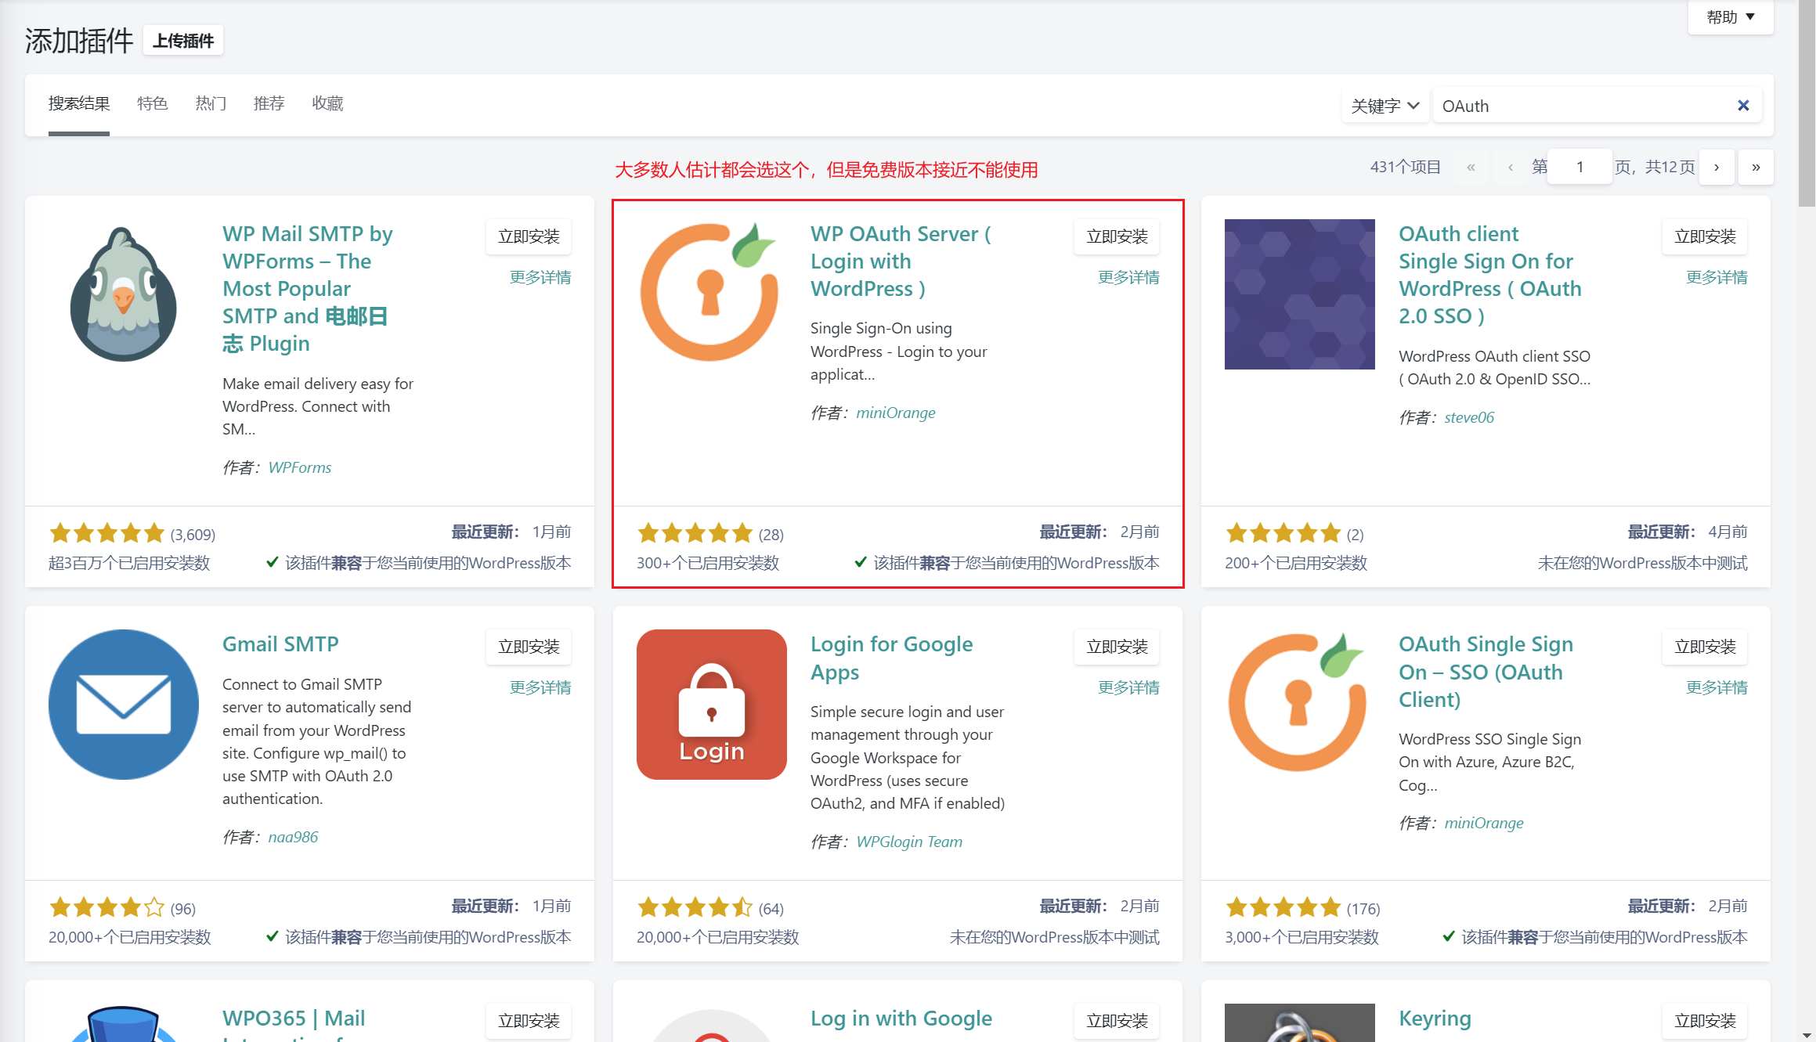The width and height of the screenshot is (1816, 1042).
Task: Expand the 帮助 help panel
Action: point(1731,16)
